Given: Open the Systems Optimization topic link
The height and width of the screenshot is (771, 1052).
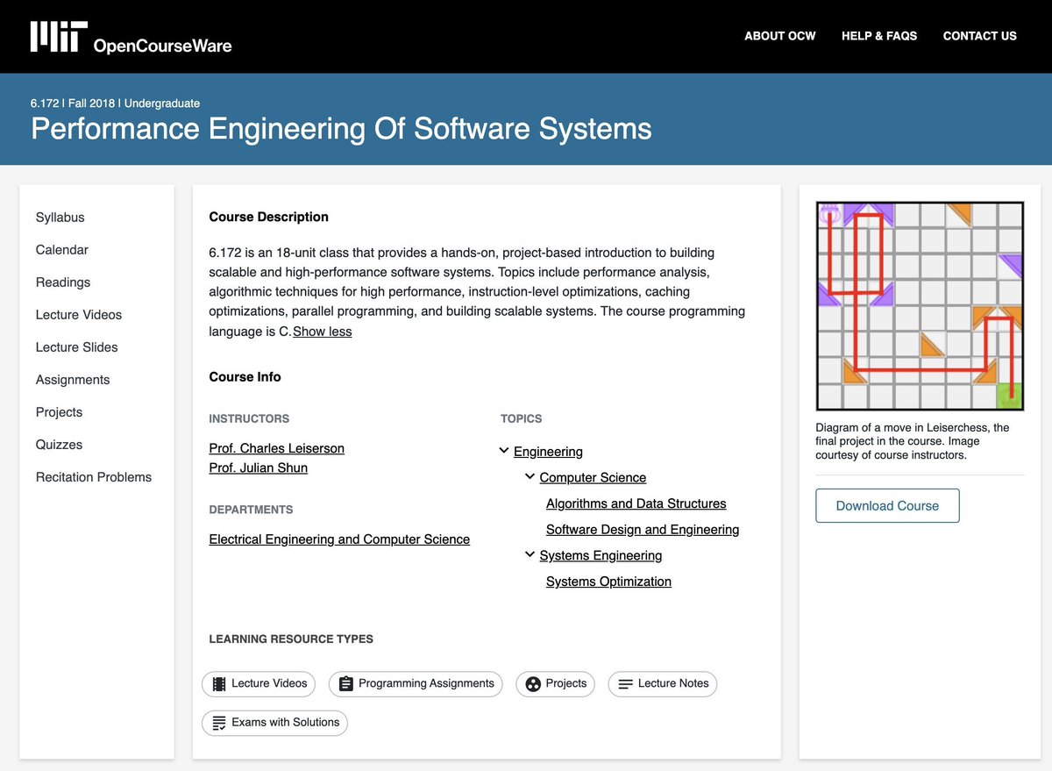Looking at the screenshot, I should pos(608,582).
